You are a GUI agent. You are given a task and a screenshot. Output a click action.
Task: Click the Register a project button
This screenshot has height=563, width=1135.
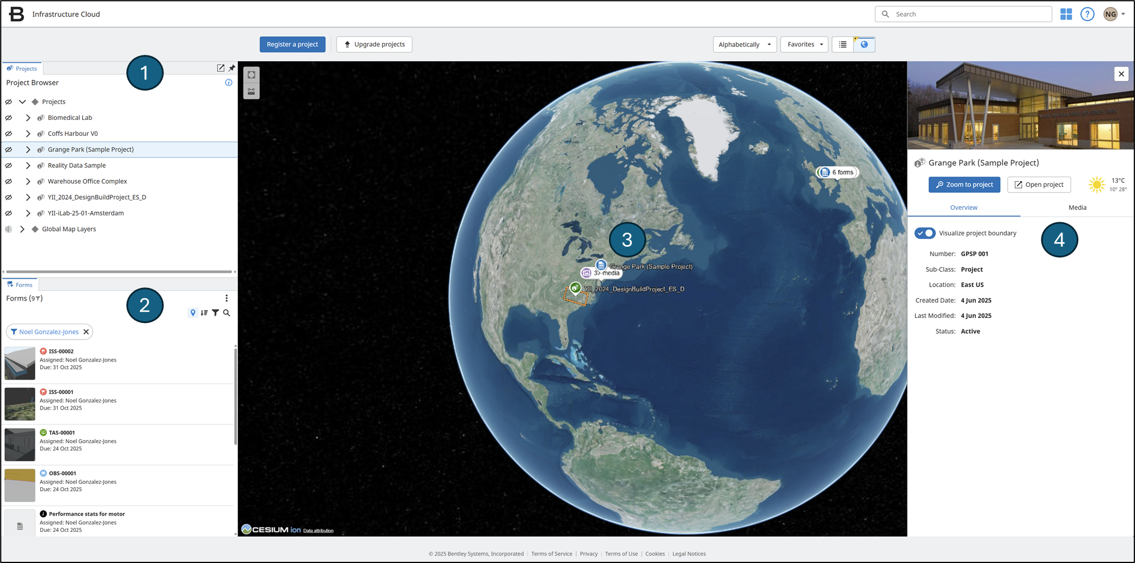point(292,44)
